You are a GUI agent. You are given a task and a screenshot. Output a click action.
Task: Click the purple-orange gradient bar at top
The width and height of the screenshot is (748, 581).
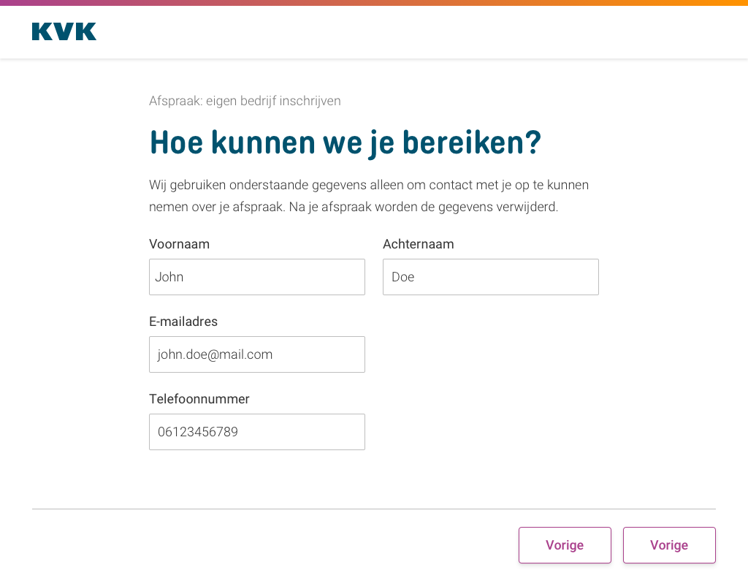coord(374,3)
